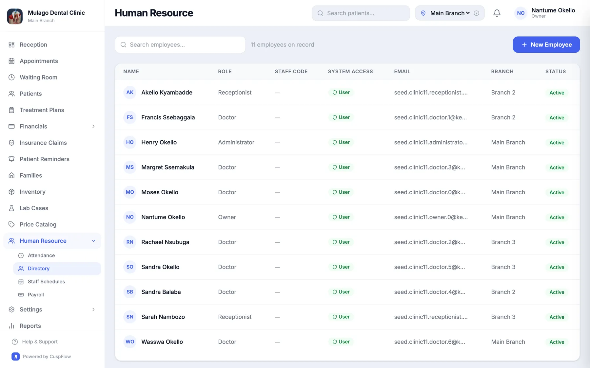This screenshot has width=590, height=368.
Task: Click the Insurance Claims shield icon
Action: 11,143
